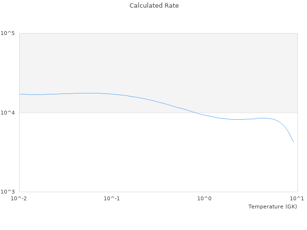
Task: Click the blue curve's final endpoint at right
Action: 293,141
